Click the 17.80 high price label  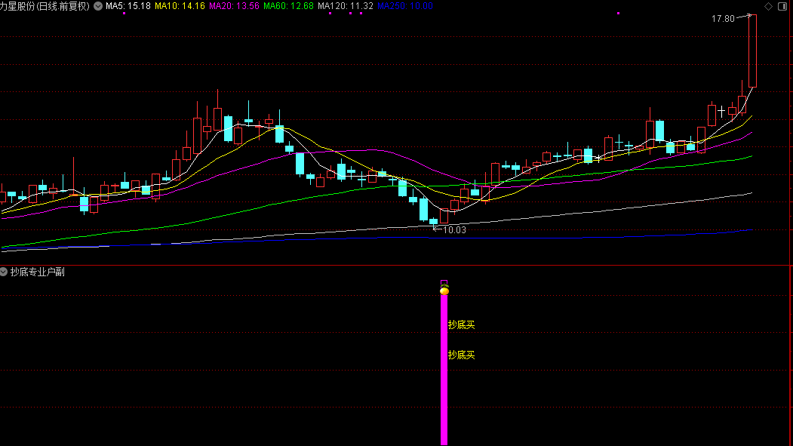(x=723, y=19)
